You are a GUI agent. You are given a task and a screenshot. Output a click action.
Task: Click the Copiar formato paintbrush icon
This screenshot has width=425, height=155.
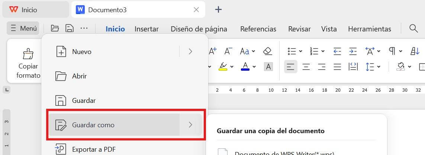click(x=28, y=54)
